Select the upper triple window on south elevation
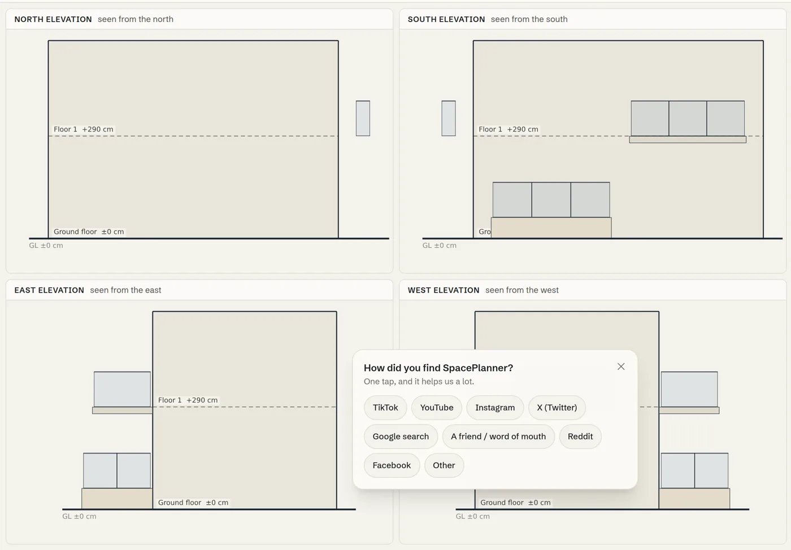Viewport: 791px width, 550px height. tap(688, 119)
